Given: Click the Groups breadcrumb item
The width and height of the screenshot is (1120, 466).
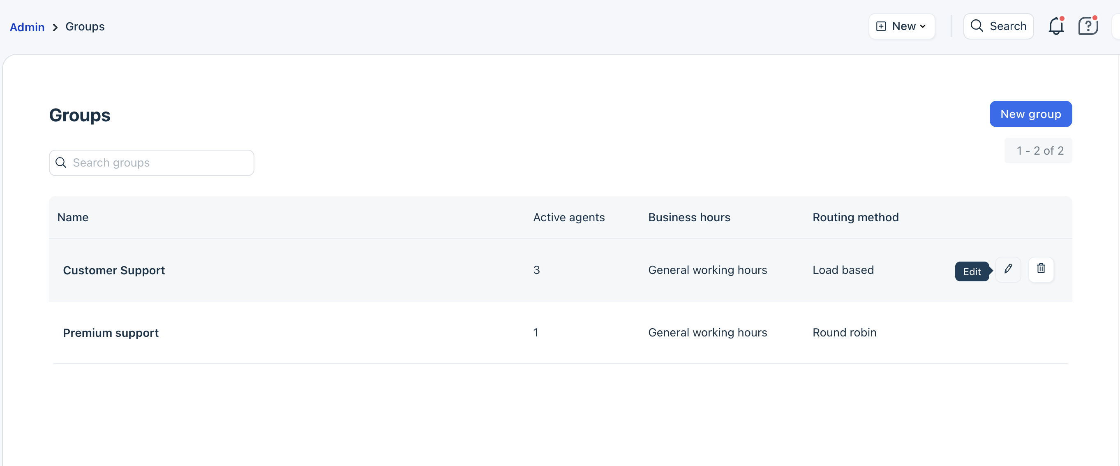Looking at the screenshot, I should pos(85,27).
